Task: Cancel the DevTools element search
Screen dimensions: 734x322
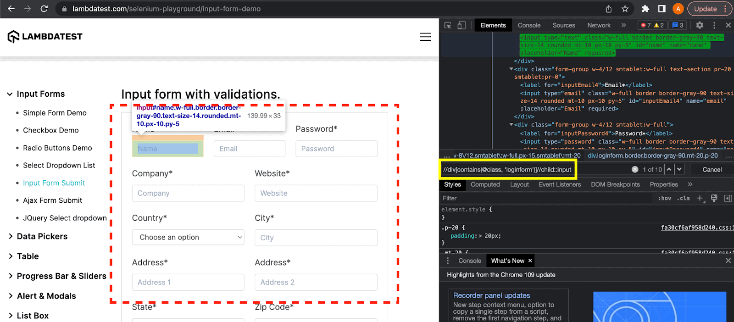Action: [x=712, y=169]
